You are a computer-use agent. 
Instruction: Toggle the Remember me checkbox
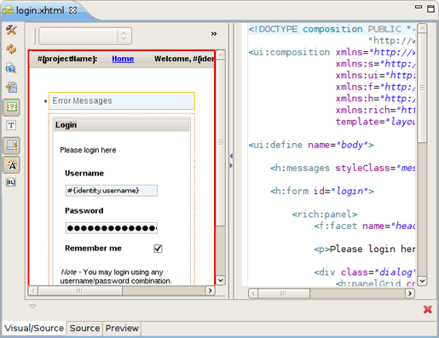(158, 249)
